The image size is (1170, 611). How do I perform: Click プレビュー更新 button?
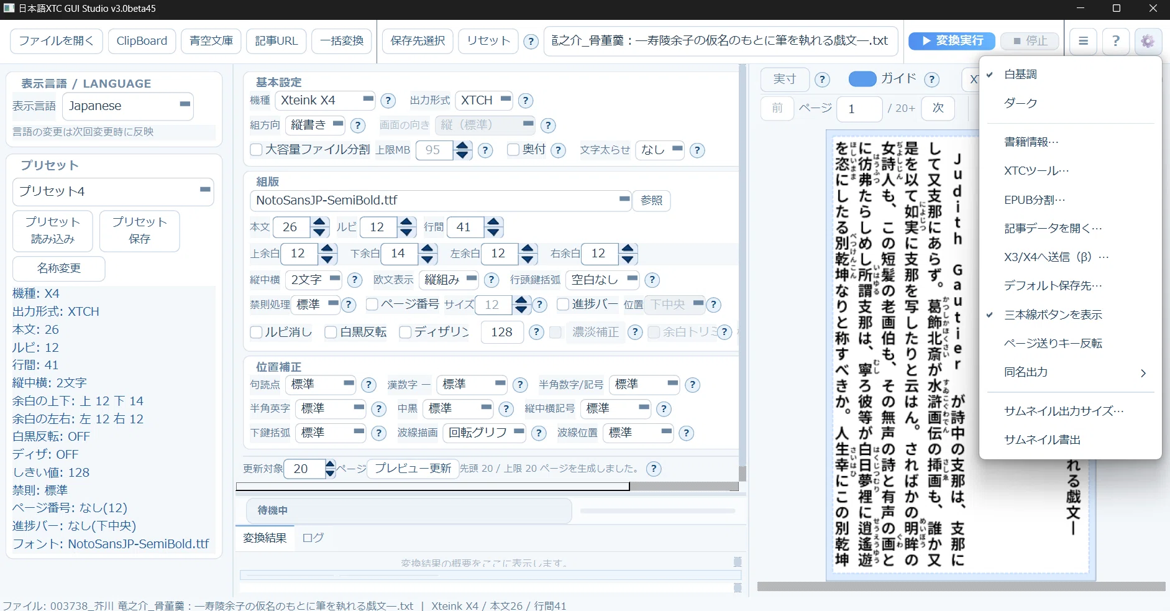point(413,469)
